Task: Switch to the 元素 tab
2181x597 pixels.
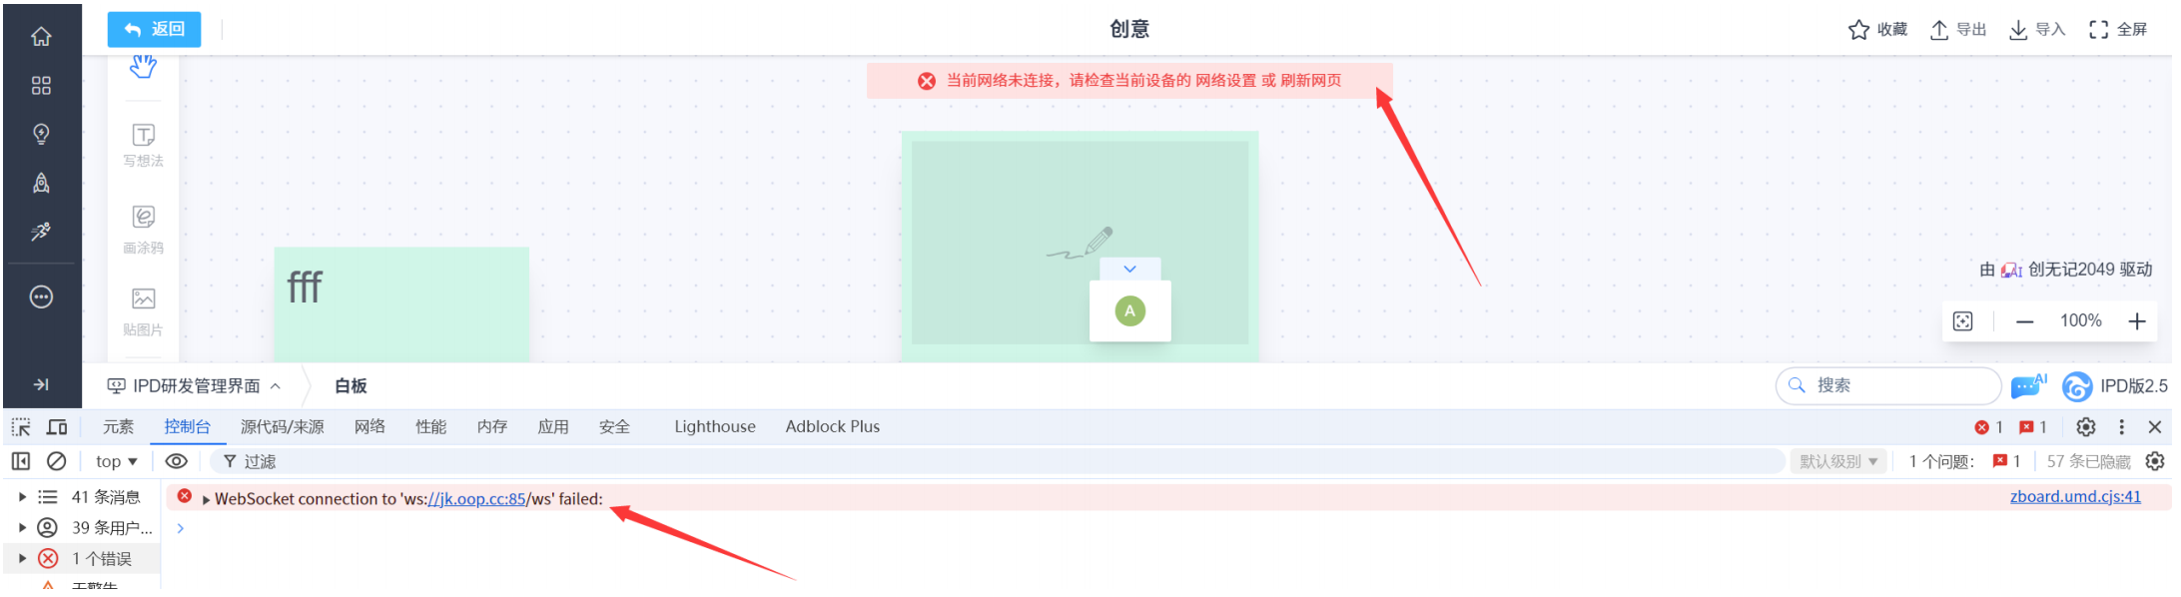Action: click(x=118, y=427)
